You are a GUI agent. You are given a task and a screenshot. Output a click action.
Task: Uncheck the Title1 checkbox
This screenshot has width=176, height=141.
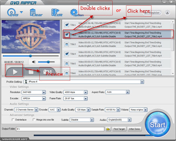click(x=67, y=25)
